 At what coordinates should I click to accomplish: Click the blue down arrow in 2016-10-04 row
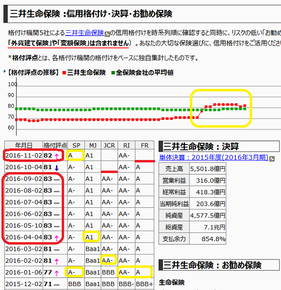57,168
